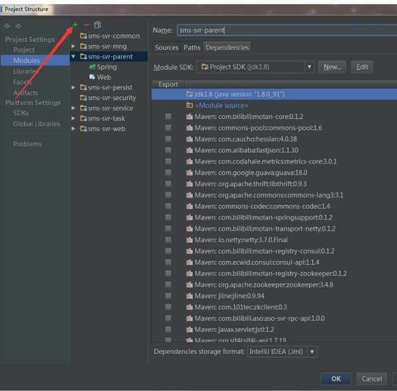Switch to the Dependencies tab
Viewport: 397px width, 391px height.
pos(227,48)
